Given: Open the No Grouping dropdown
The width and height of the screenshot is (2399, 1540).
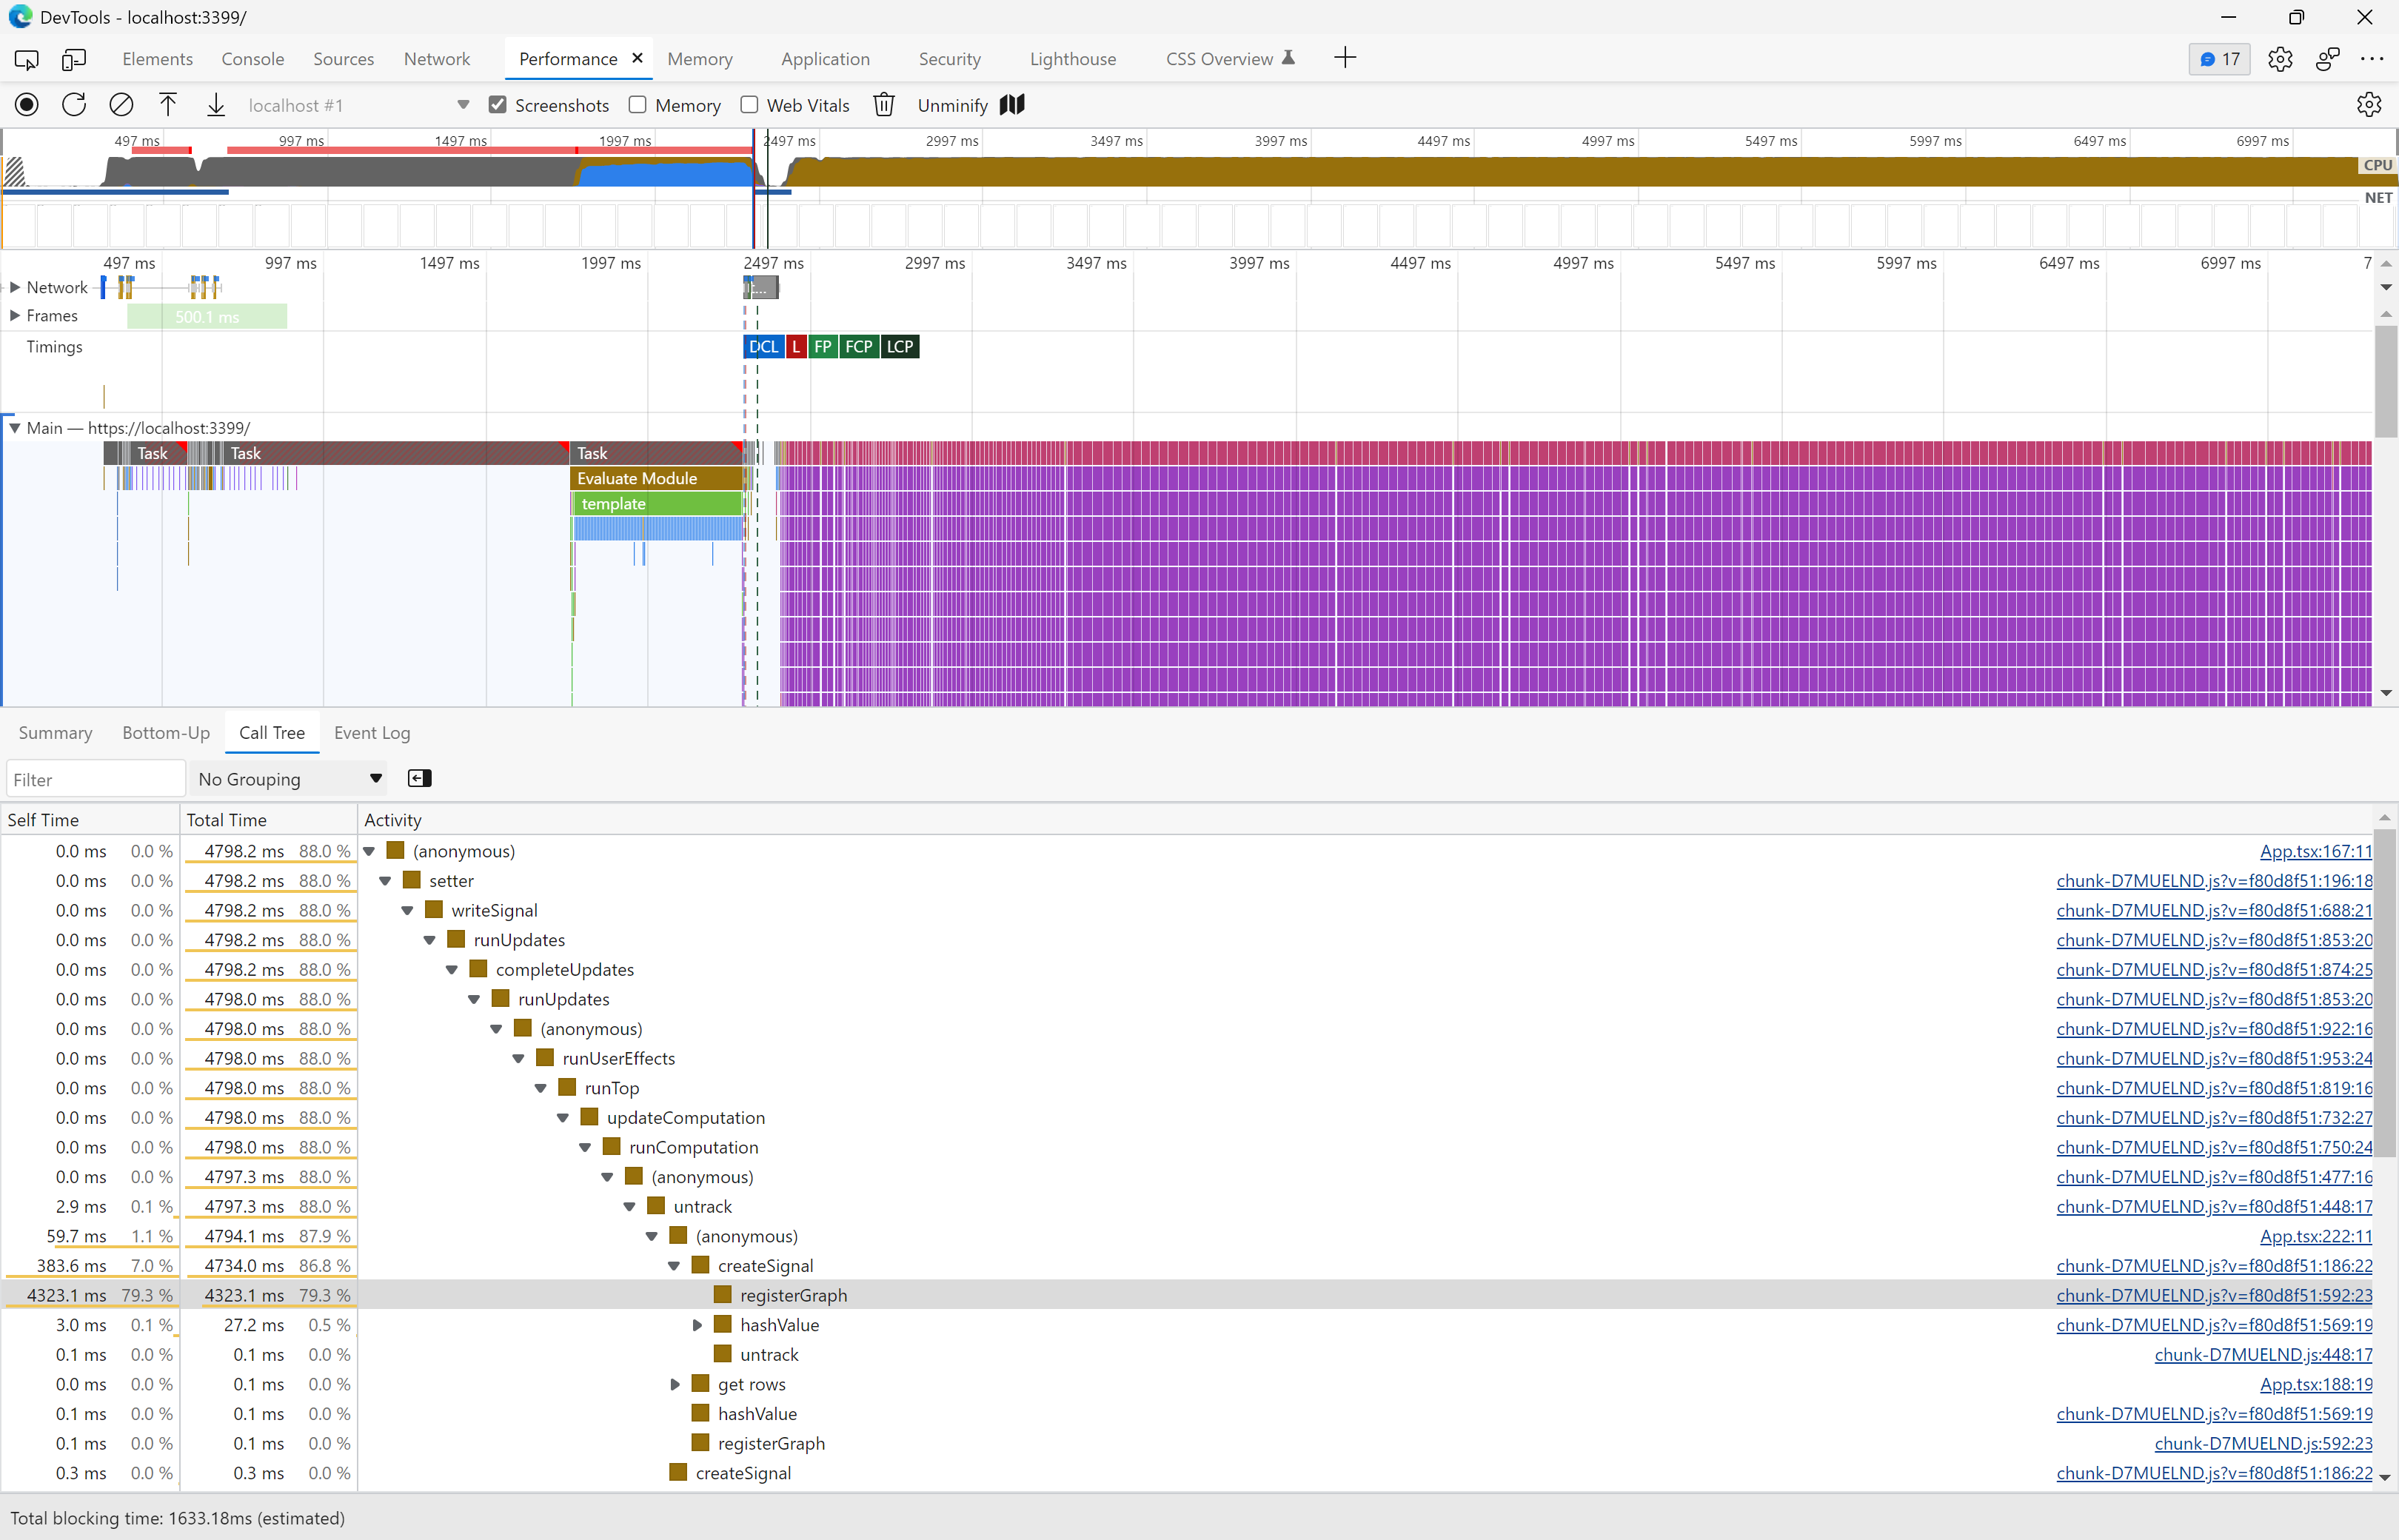Looking at the screenshot, I should [x=289, y=779].
